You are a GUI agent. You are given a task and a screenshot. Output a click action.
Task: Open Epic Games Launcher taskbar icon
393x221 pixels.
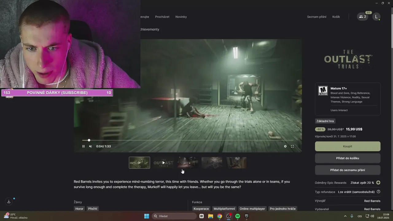247,216
